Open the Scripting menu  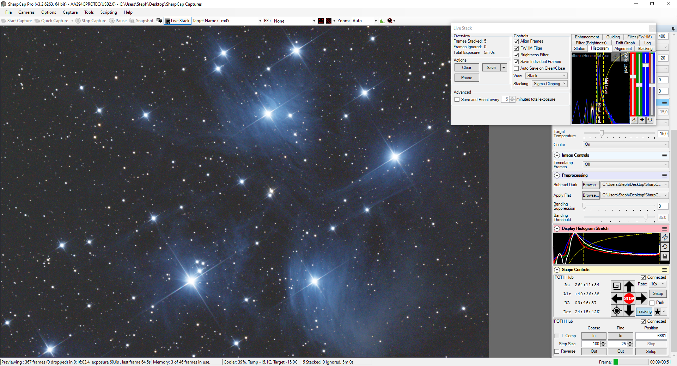coord(109,12)
